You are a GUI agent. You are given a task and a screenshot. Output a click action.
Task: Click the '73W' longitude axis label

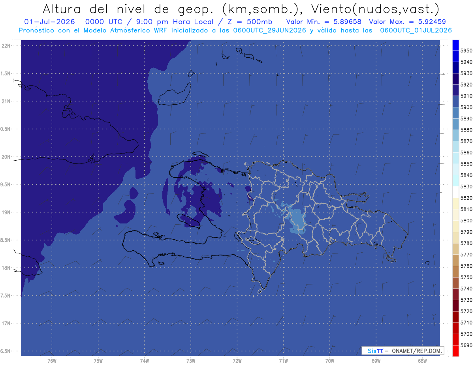[x=191, y=360]
